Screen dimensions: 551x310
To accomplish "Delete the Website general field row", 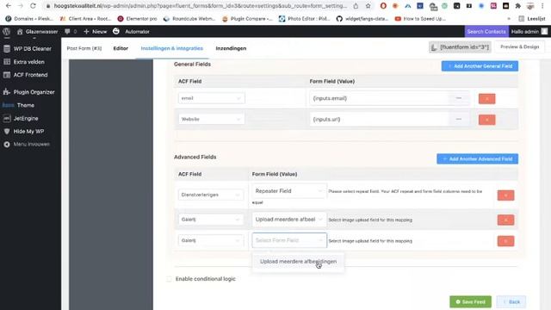I will coord(486,120).
